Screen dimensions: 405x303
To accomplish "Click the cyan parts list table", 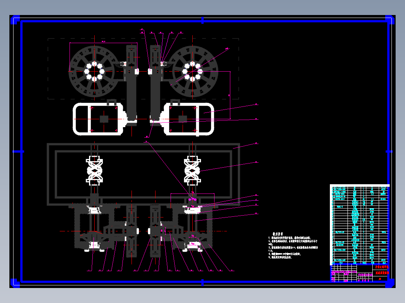I will (360, 225).
